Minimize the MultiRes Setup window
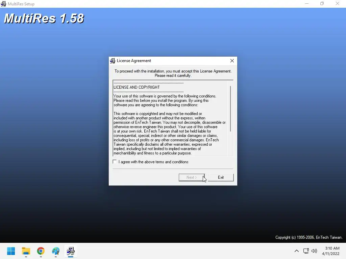 (307, 4)
